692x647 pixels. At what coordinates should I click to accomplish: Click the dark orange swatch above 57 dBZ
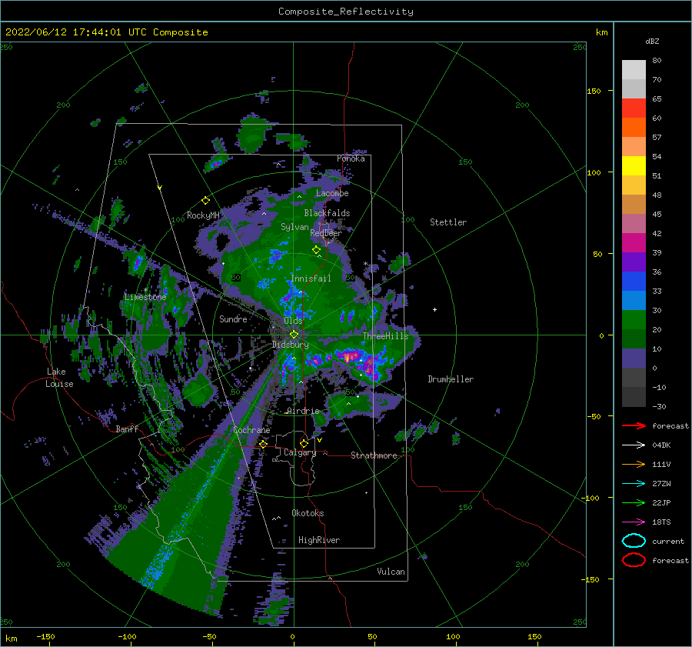click(634, 128)
